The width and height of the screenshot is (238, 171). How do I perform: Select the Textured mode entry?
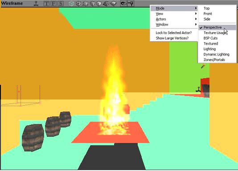(x=211, y=44)
